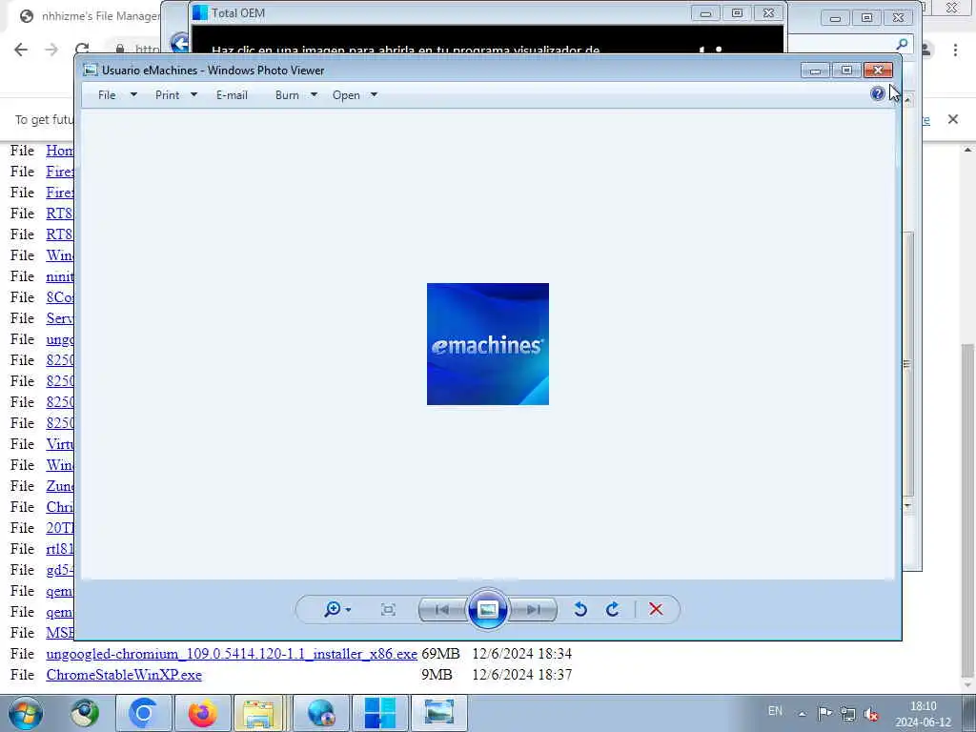Open ungoogled-chromium installer x86 link
Screen dimensions: 976x732
click(x=232, y=654)
